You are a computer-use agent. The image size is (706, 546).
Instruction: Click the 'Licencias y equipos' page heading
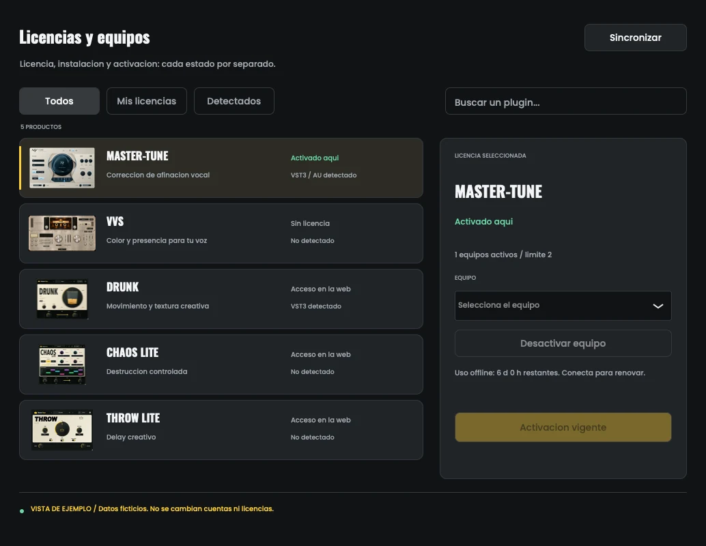tap(85, 38)
